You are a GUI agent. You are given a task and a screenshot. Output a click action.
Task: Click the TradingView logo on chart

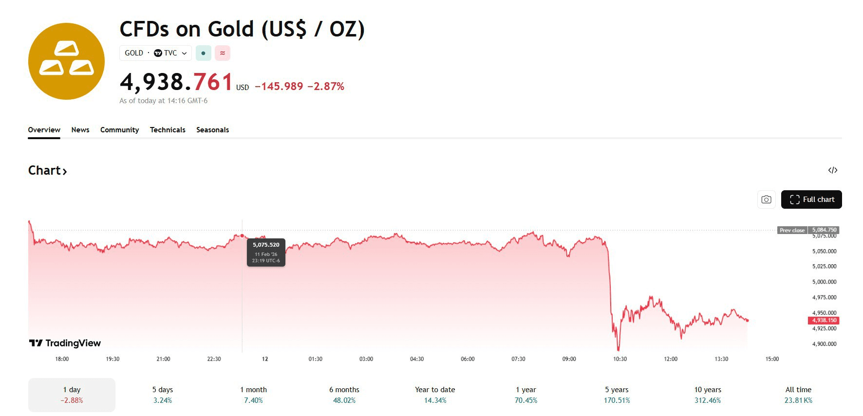click(x=65, y=343)
